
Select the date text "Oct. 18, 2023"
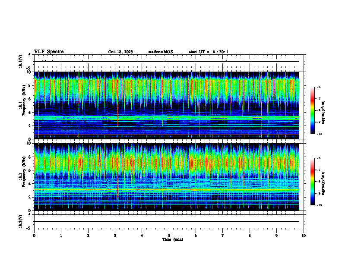point(120,52)
